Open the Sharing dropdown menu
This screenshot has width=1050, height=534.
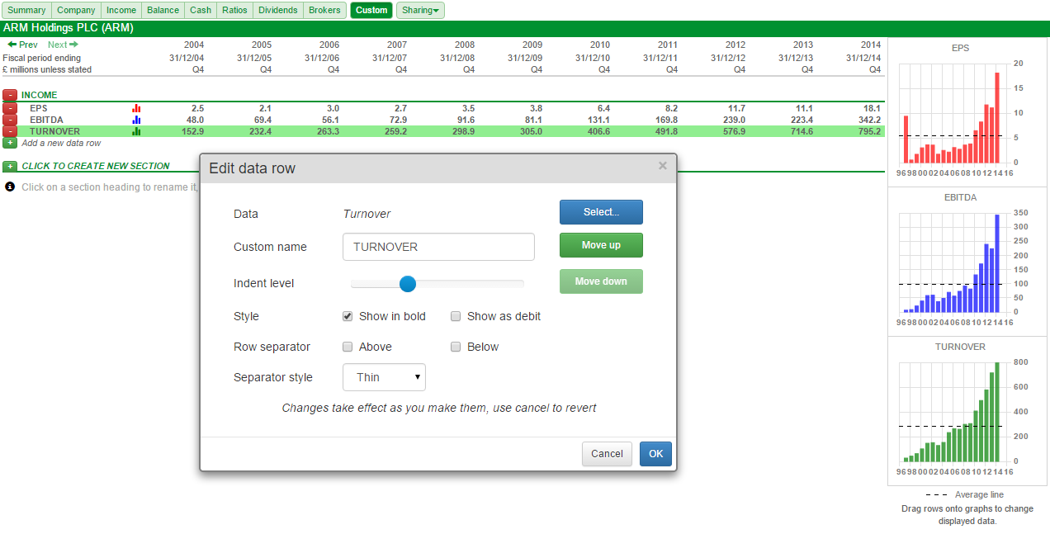pyautogui.click(x=420, y=10)
